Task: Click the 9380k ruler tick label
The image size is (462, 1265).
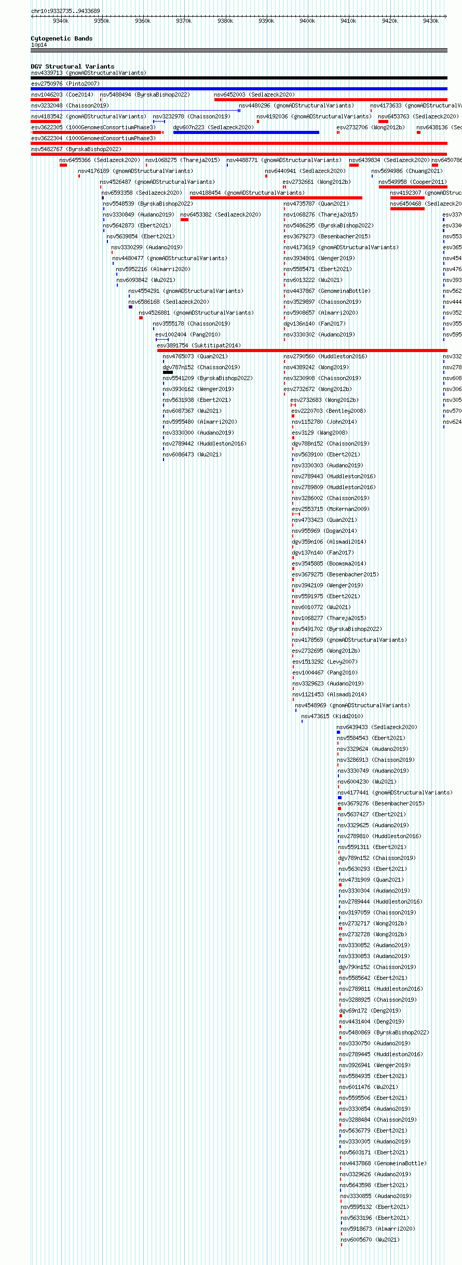Action: pyautogui.click(x=225, y=21)
